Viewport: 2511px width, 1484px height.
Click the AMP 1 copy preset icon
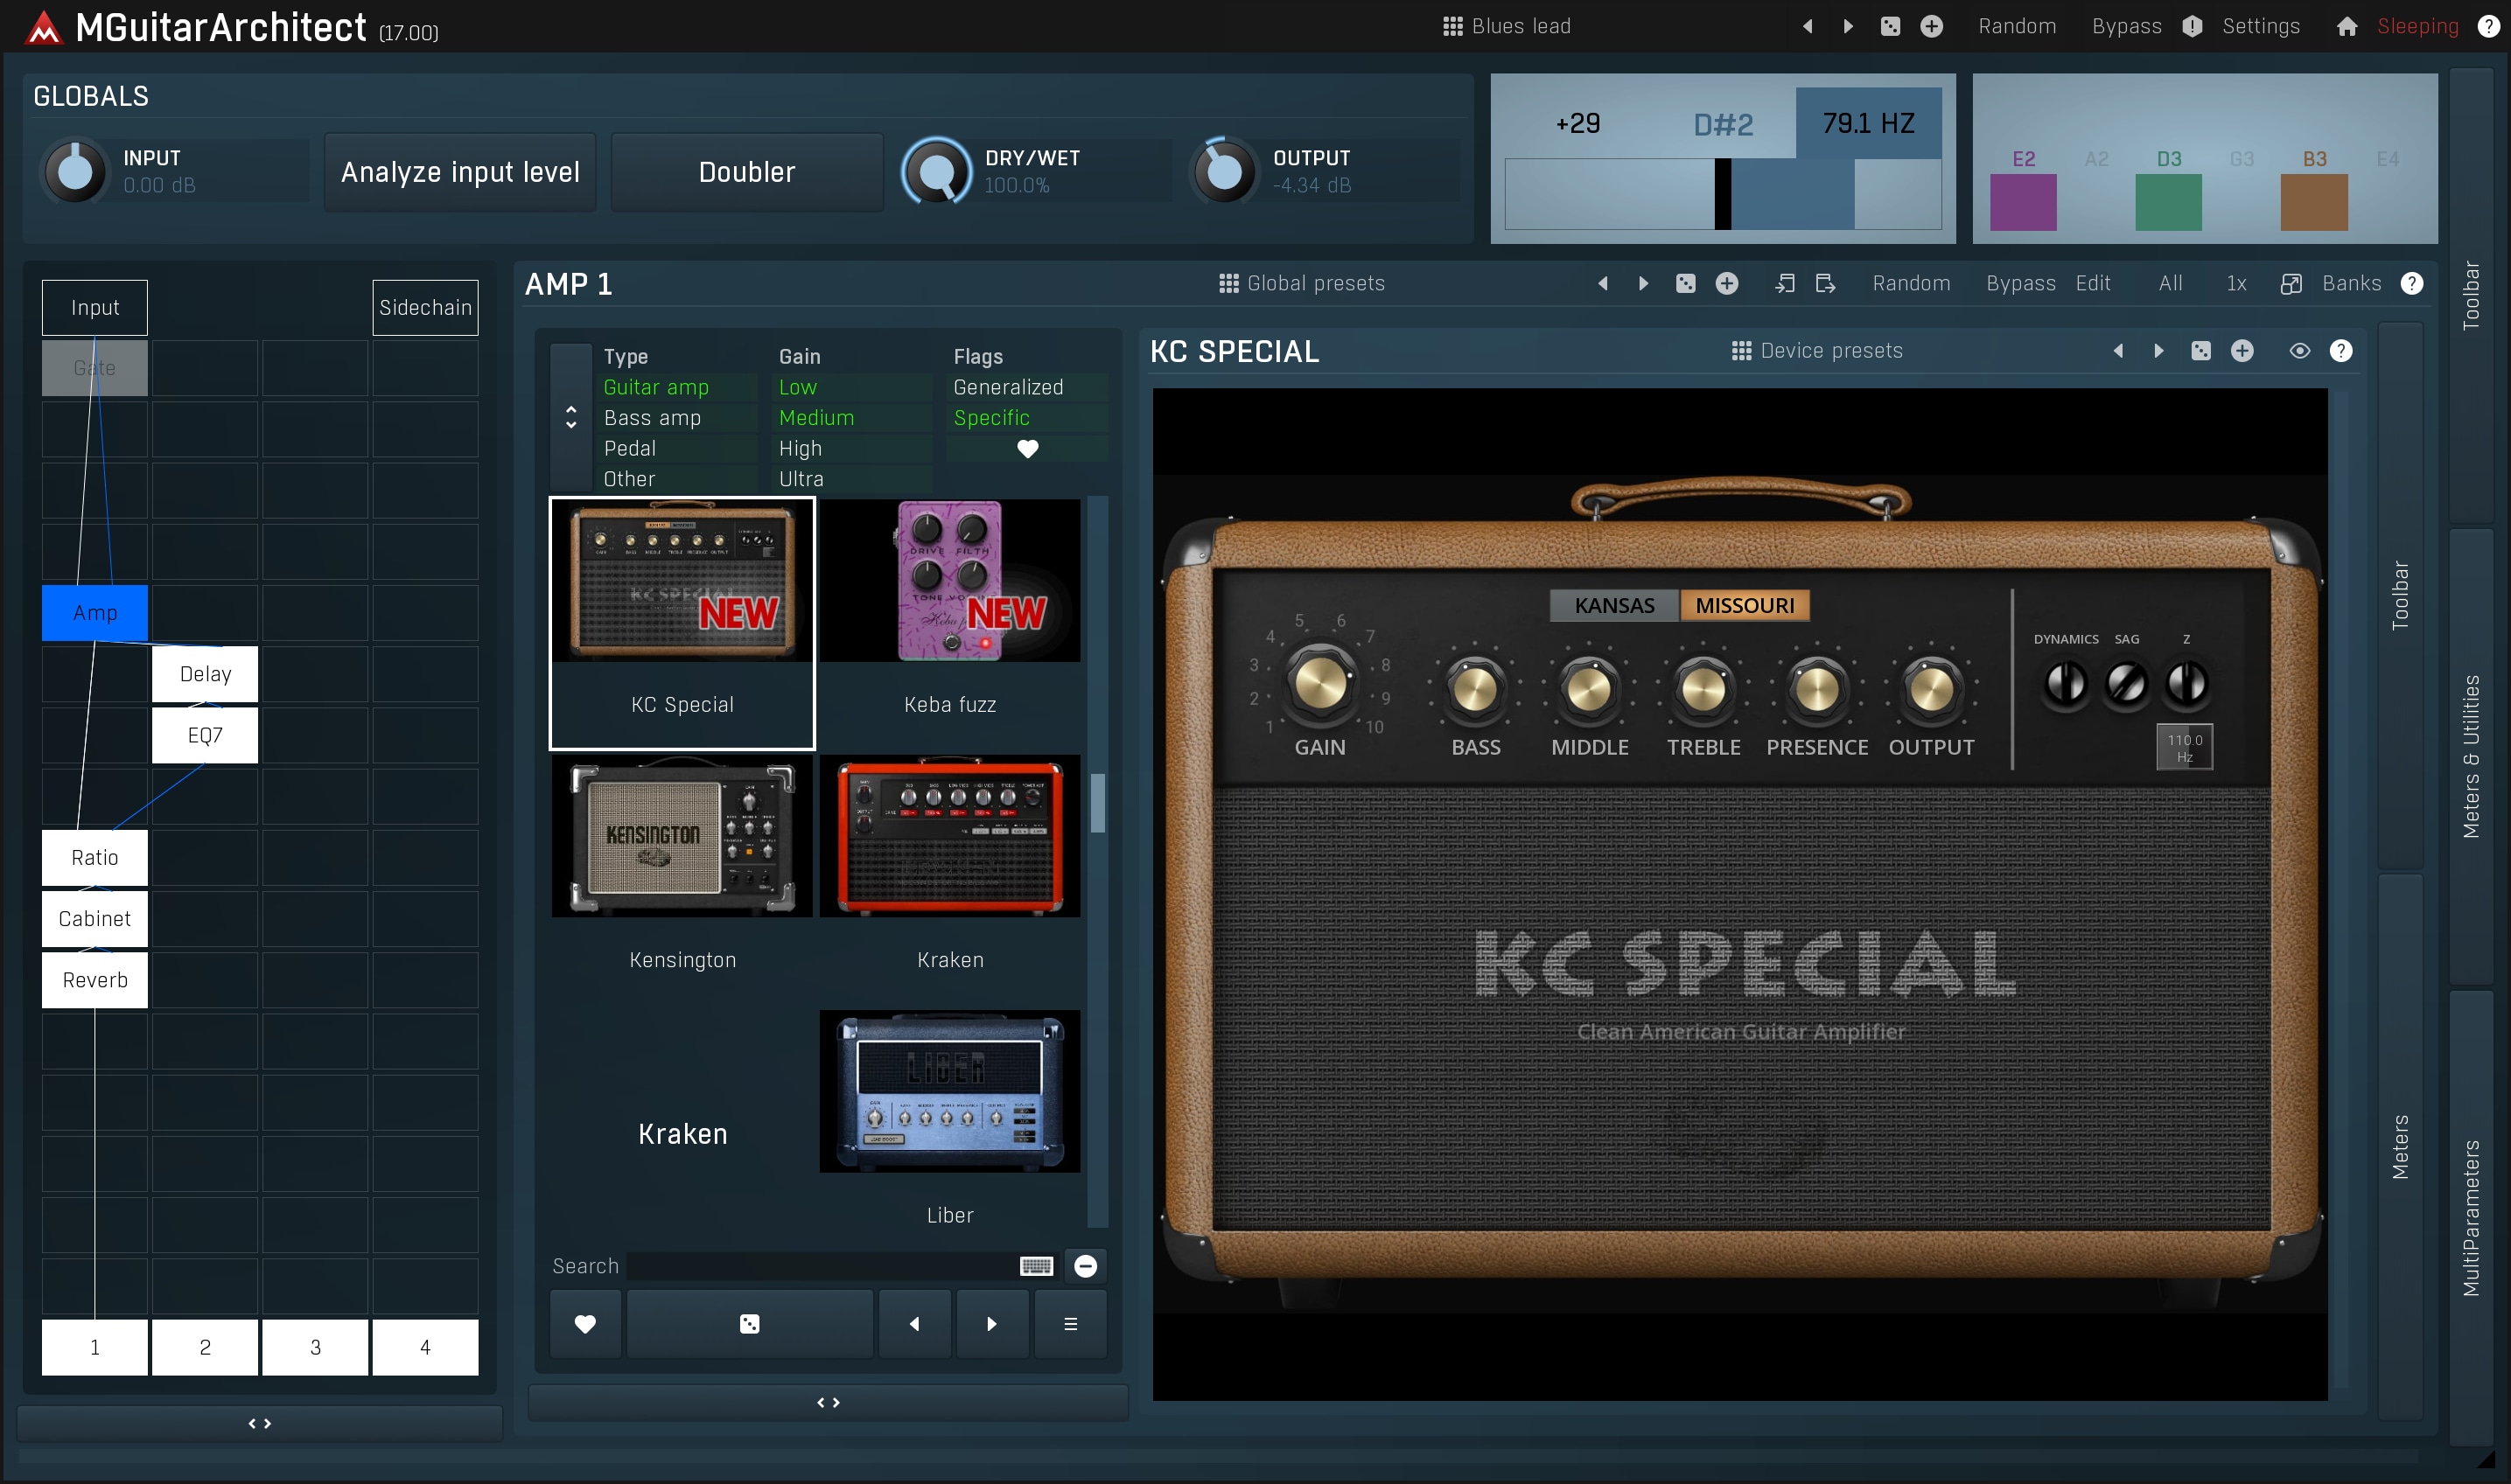coord(1784,283)
